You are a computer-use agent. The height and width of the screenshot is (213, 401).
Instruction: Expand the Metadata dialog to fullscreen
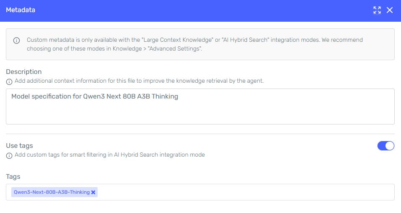coord(377,10)
